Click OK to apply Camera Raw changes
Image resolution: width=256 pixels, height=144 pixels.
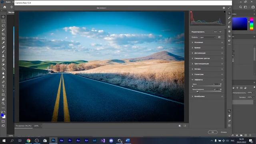tap(212, 132)
